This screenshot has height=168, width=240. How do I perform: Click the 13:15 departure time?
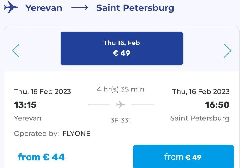(x=25, y=105)
